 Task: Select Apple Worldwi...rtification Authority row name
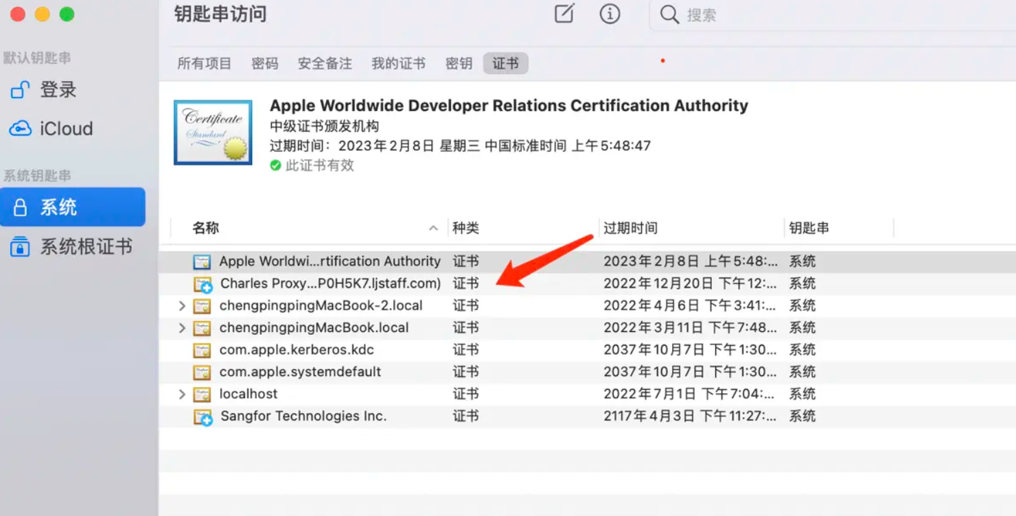(x=330, y=261)
